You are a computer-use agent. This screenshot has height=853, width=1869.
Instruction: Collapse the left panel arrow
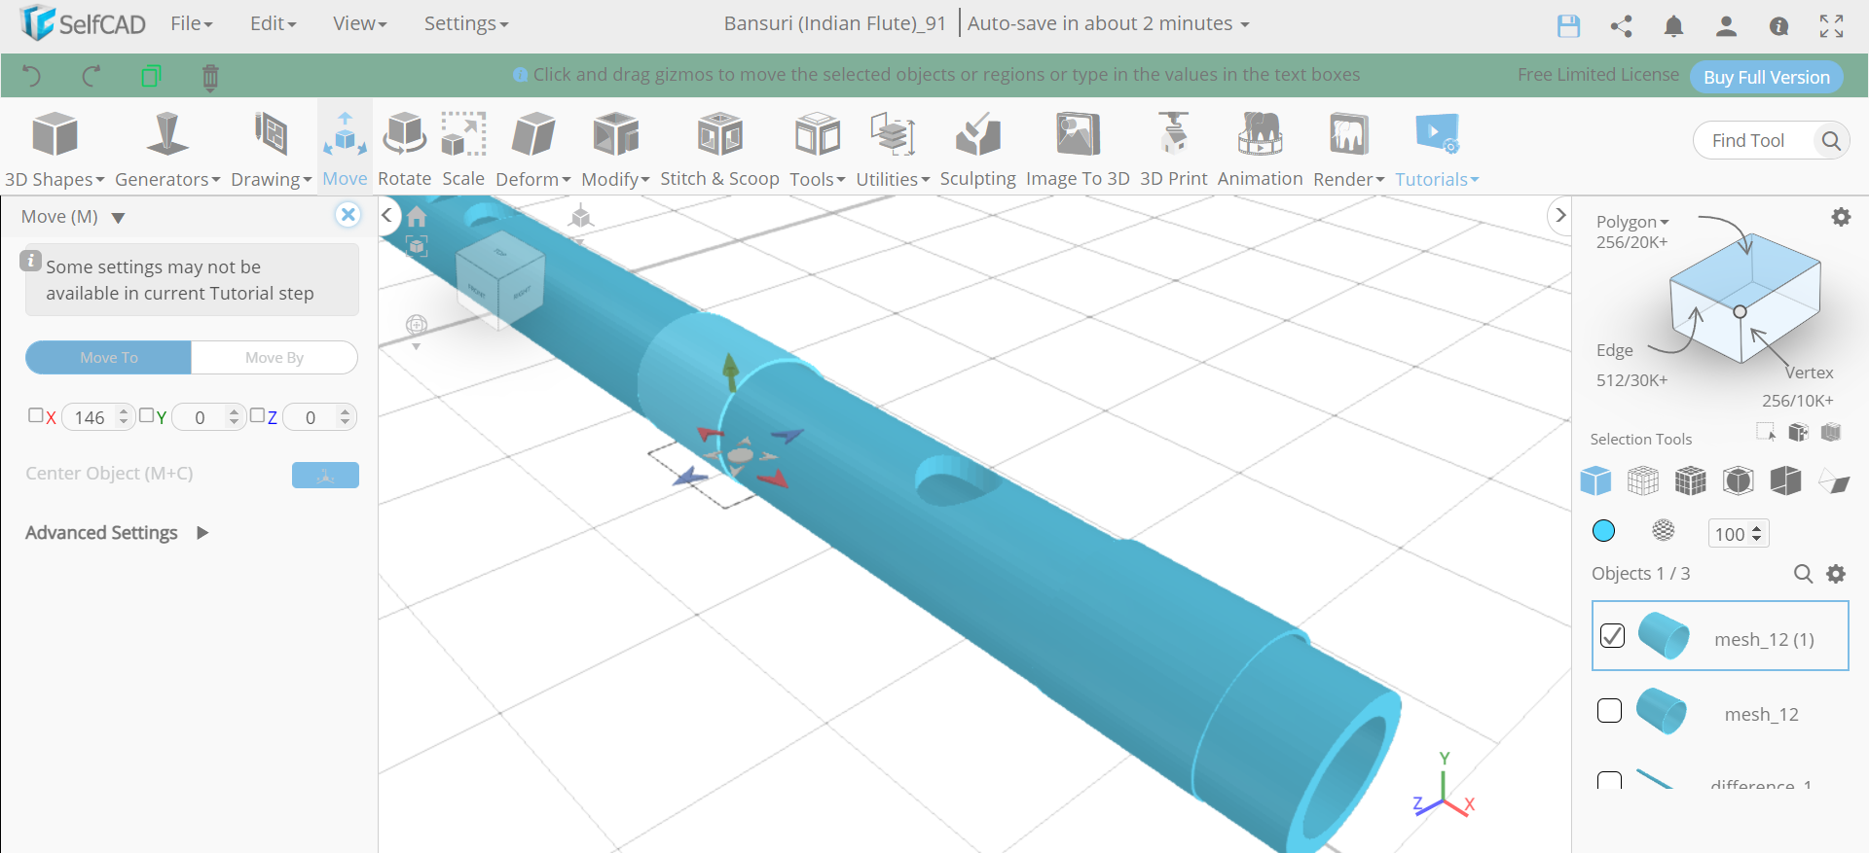click(x=386, y=215)
